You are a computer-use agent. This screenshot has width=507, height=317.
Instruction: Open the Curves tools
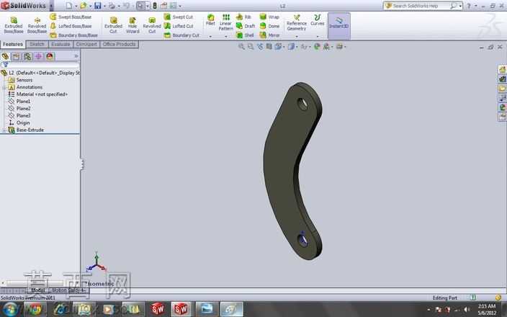coord(317,20)
